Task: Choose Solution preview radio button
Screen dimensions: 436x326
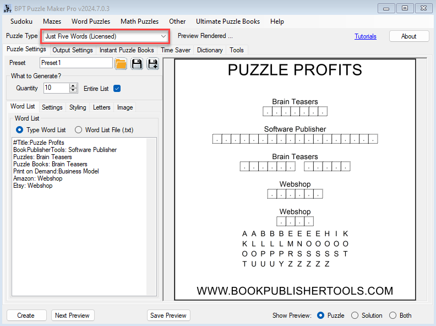Action: click(355, 316)
